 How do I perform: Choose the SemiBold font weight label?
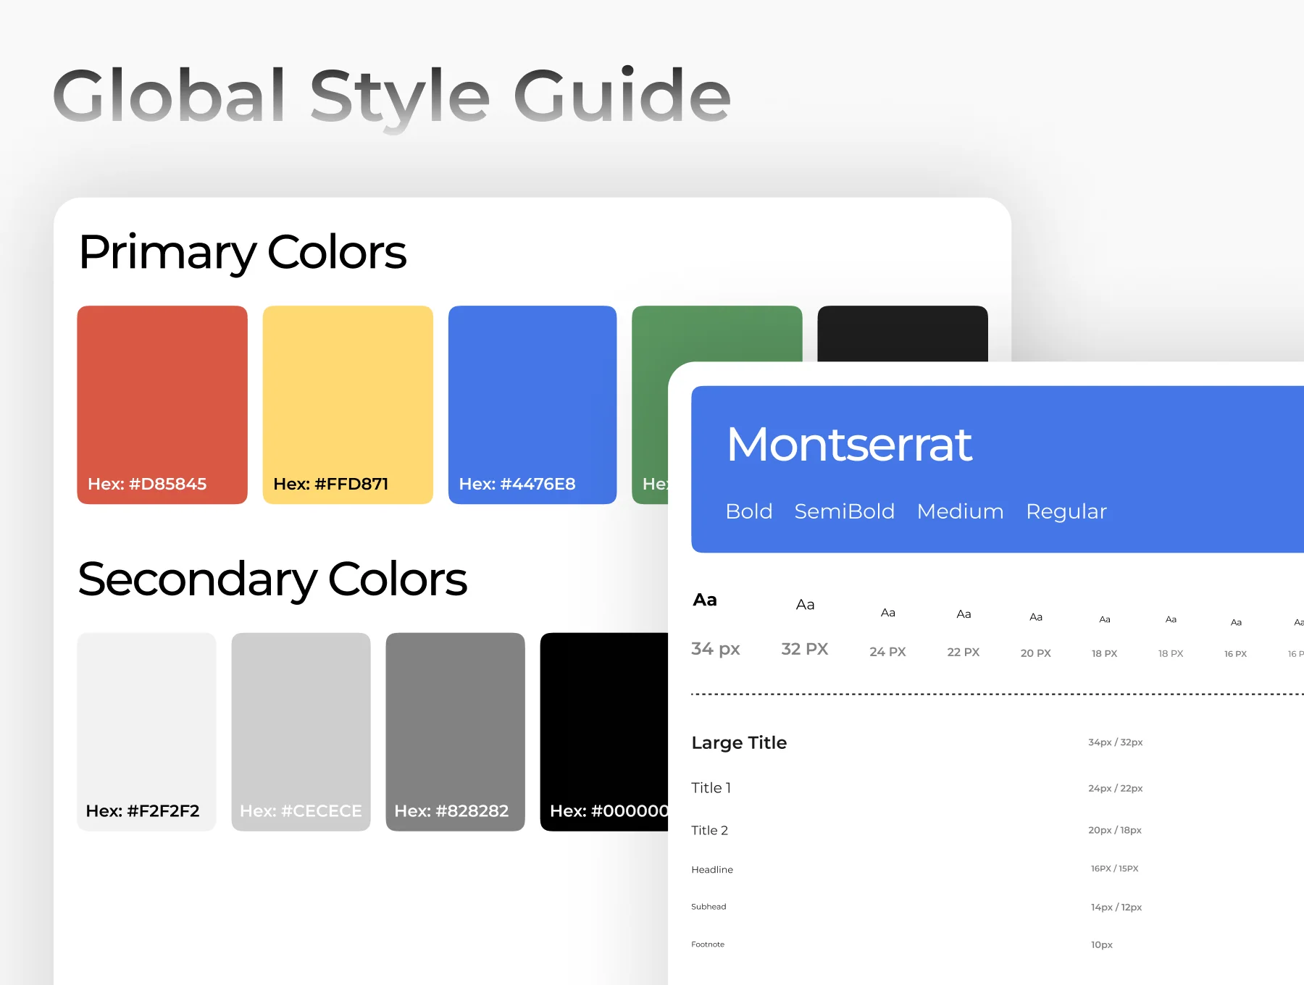pyautogui.click(x=845, y=511)
